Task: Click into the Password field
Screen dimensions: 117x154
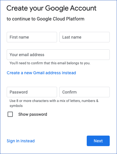Action: click(x=32, y=92)
